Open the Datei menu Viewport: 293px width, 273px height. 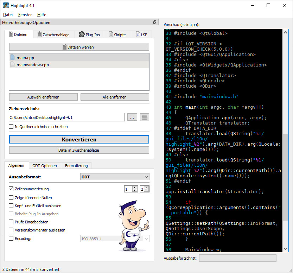[8, 15]
